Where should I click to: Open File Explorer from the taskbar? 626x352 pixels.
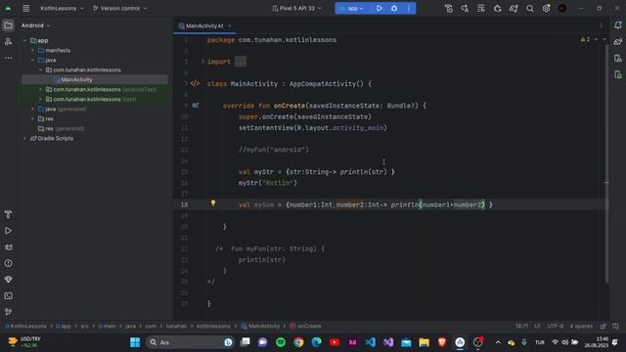[x=424, y=342]
